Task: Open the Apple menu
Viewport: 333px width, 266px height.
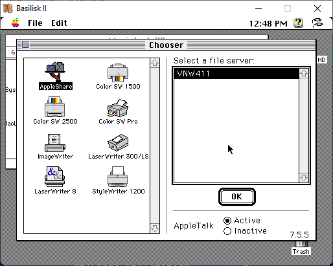Action: click(x=16, y=23)
